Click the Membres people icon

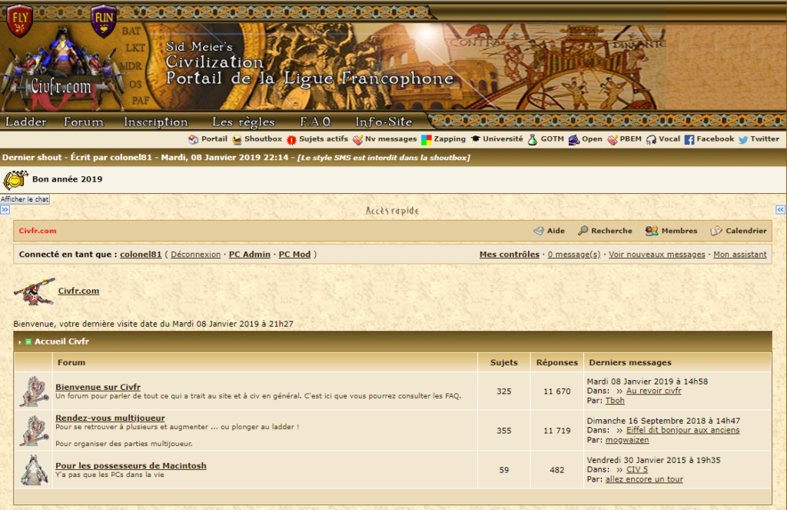[x=652, y=231]
